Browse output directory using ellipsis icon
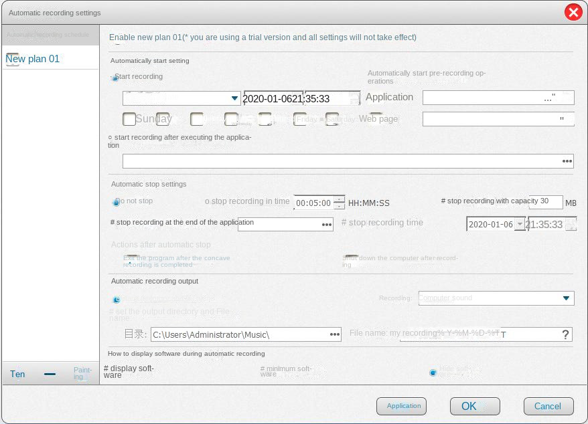This screenshot has height=424, width=588. (x=334, y=334)
